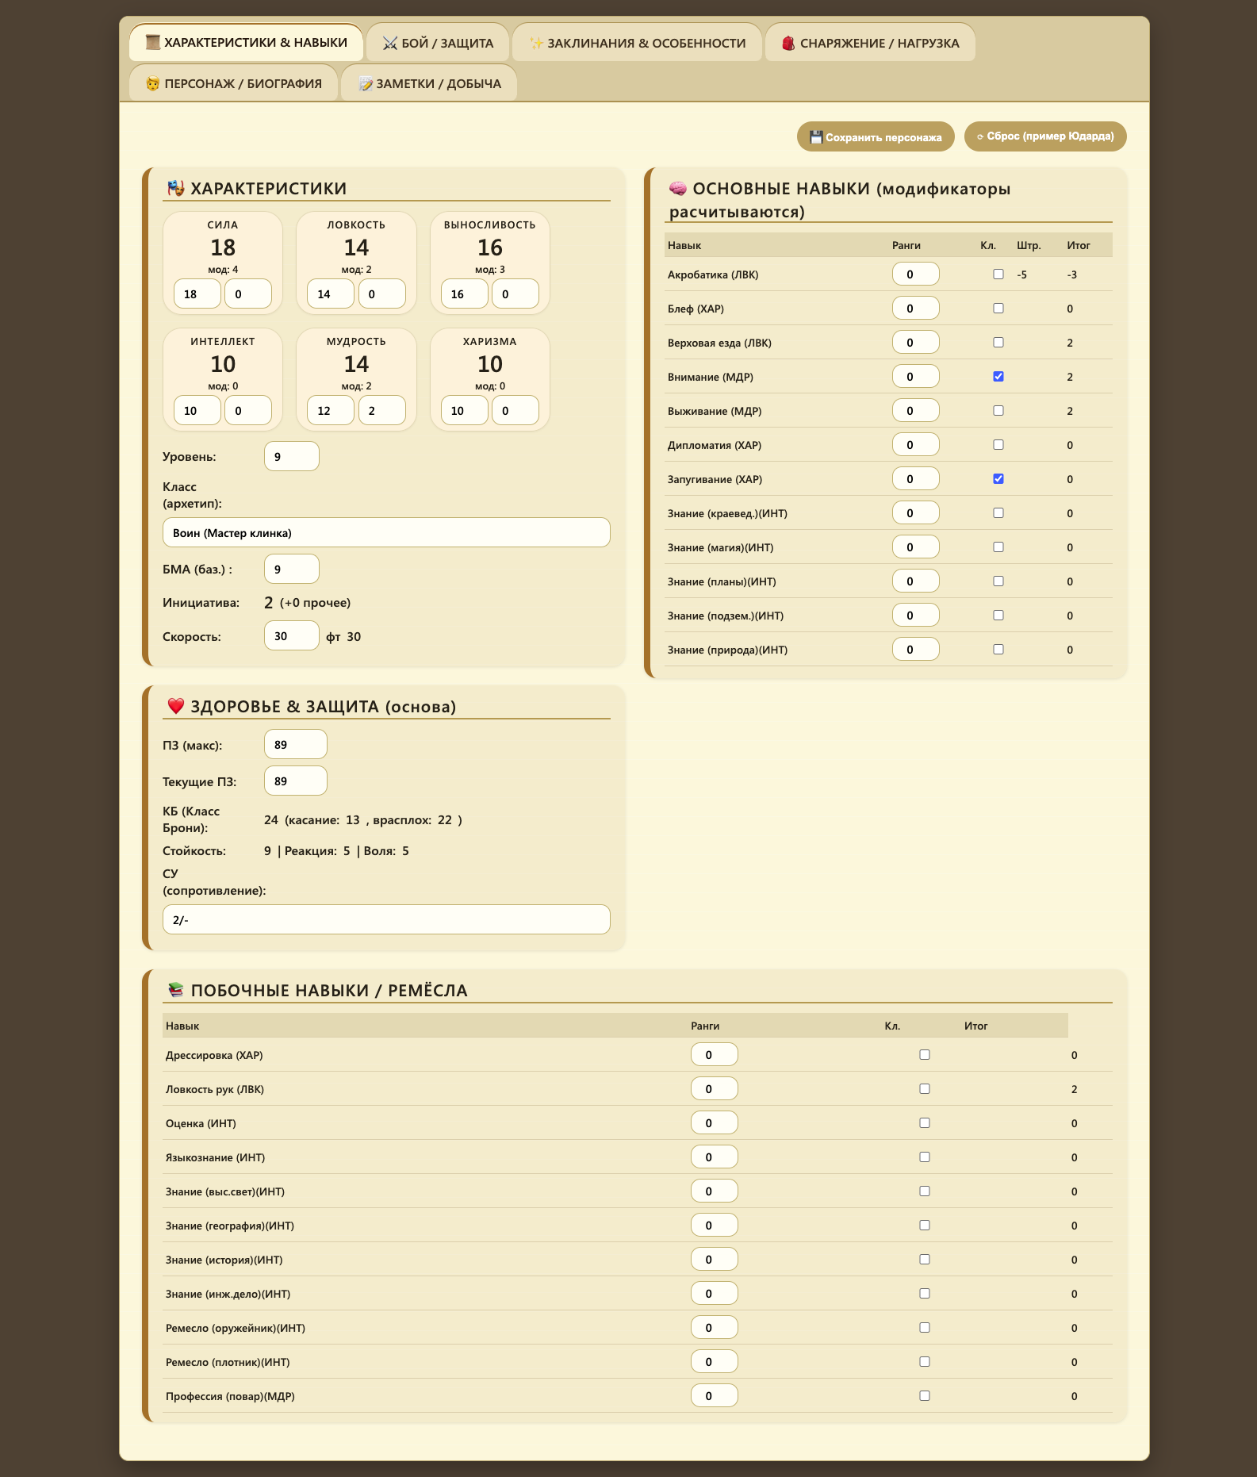
Task: Toggle Выживание (МДР) class skill checkbox
Action: pyautogui.click(x=998, y=411)
